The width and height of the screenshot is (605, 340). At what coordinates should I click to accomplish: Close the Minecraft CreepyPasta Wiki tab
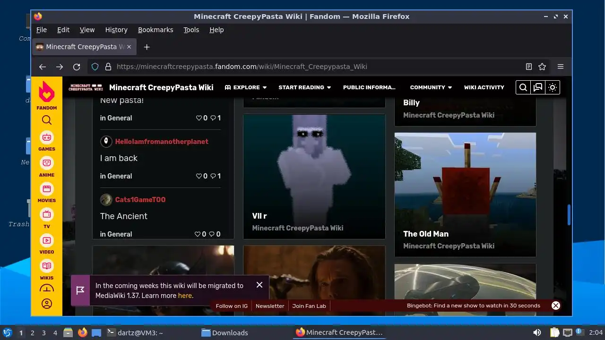coord(129,47)
